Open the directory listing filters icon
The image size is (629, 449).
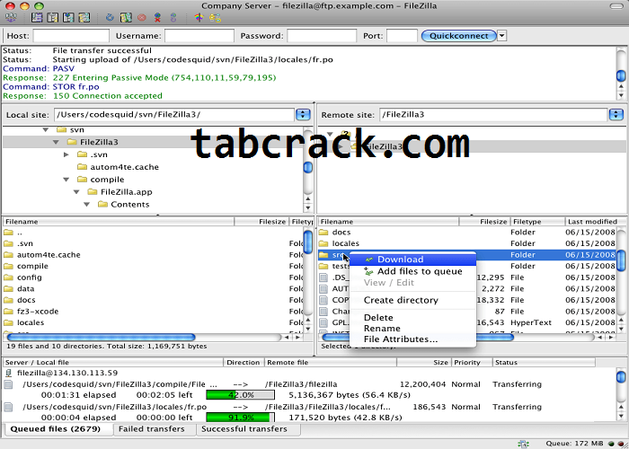[199, 18]
